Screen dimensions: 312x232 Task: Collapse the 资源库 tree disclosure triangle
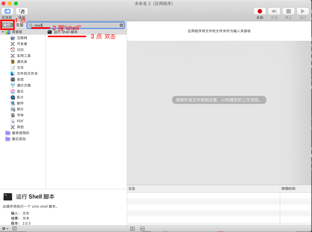pyautogui.click(x=3, y=32)
